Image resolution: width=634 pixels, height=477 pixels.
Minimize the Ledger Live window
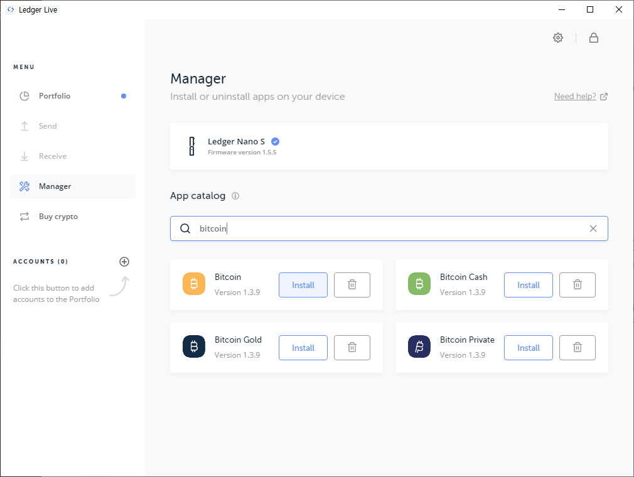(x=562, y=9)
